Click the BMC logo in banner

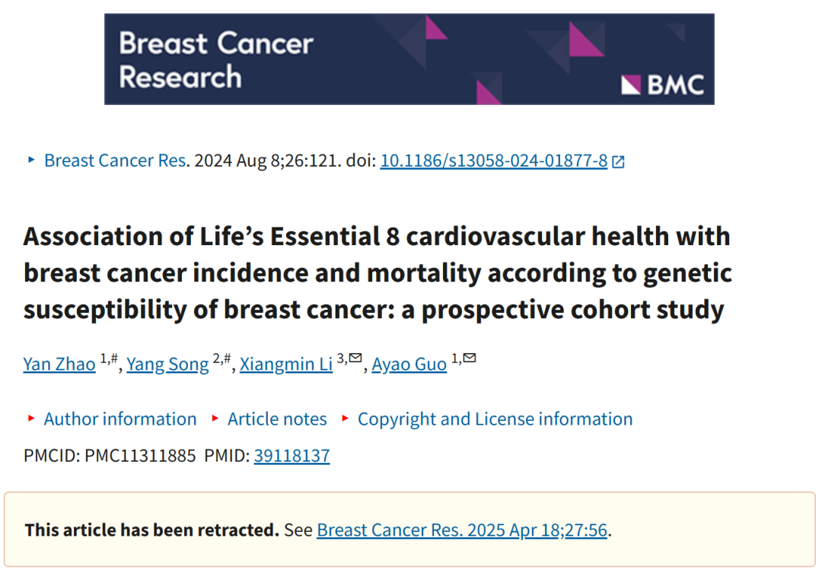[x=662, y=85]
